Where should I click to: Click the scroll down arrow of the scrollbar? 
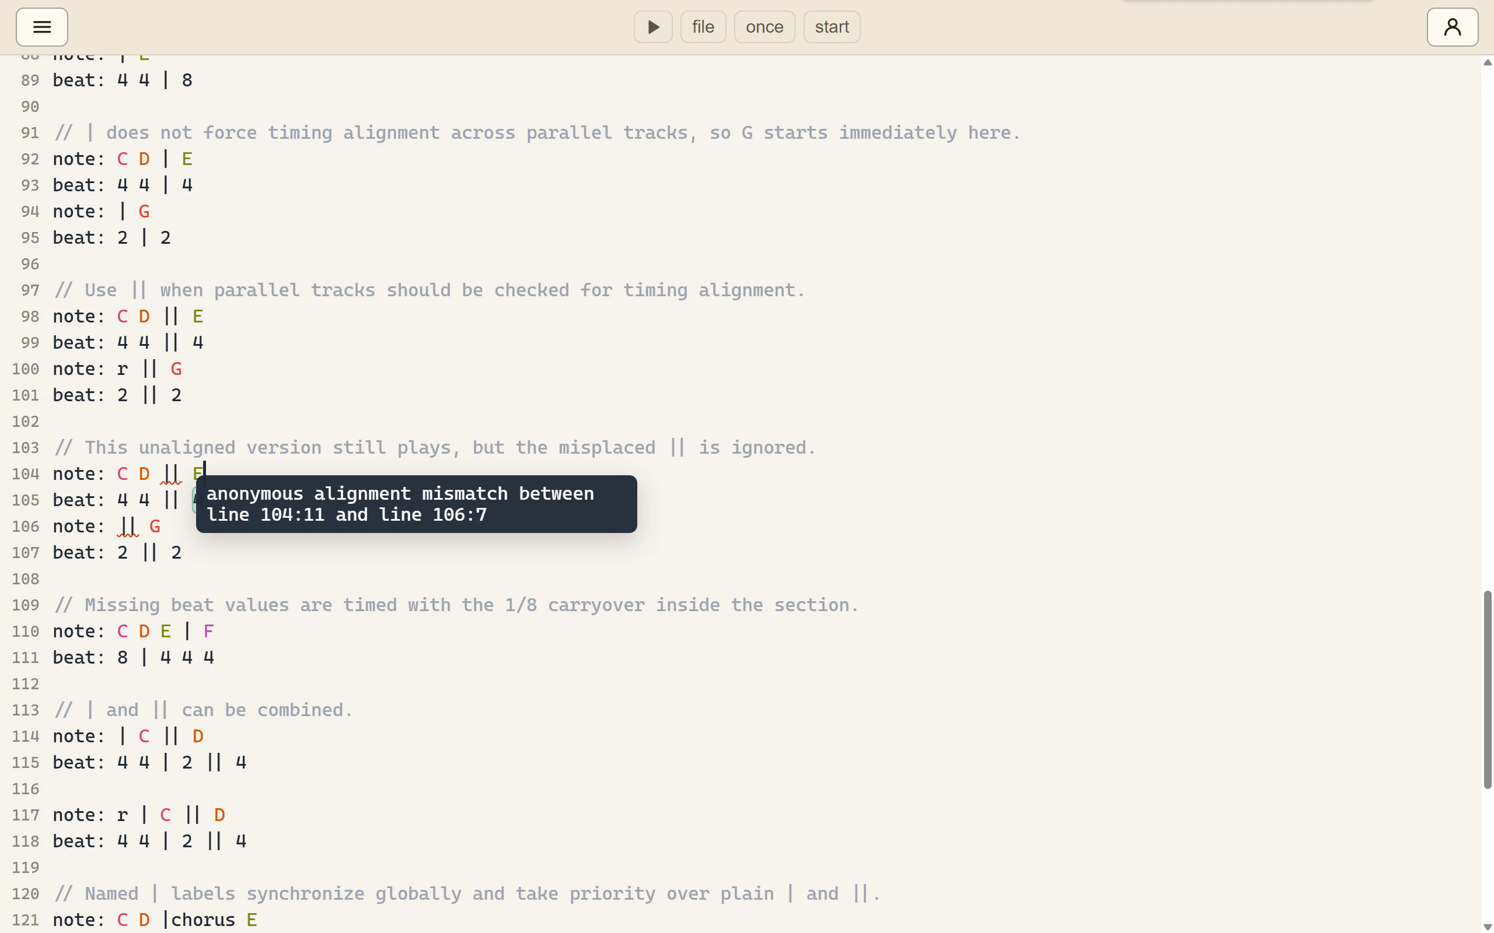(x=1487, y=927)
